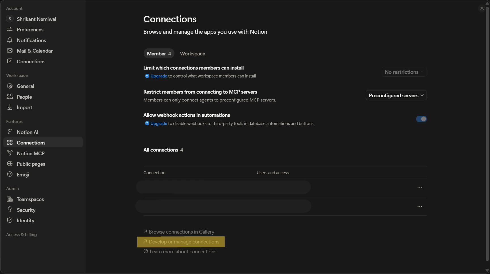Close the settings dialog
This screenshot has height=274, width=490.
(482, 8)
